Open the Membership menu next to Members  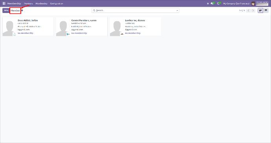[x=41, y=4]
